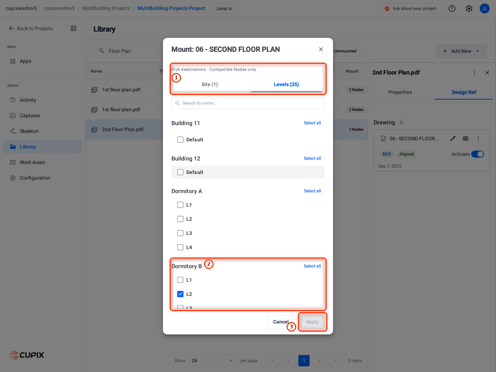Open the settings gear icon
This screenshot has height=372, width=496.
[469, 9]
